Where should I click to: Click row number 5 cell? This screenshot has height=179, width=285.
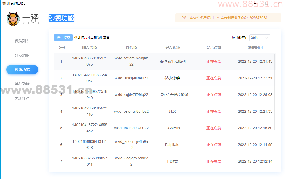(61, 128)
